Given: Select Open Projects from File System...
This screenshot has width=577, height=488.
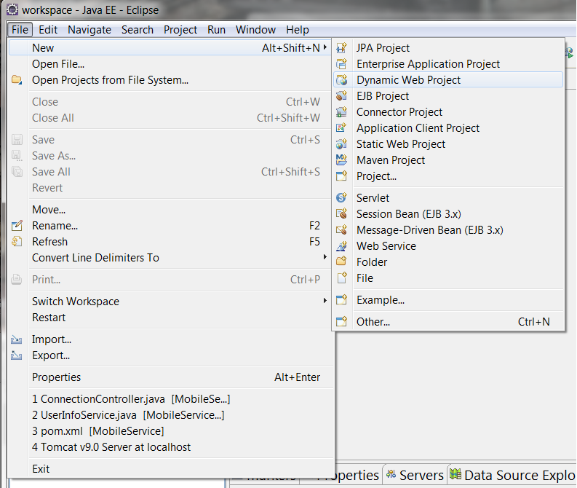Looking at the screenshot, I should [x=170, y=80].
